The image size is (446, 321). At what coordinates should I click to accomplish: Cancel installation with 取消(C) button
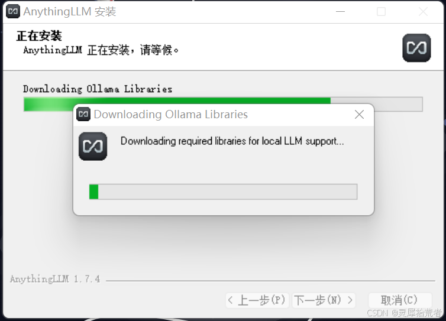(400, 300)
